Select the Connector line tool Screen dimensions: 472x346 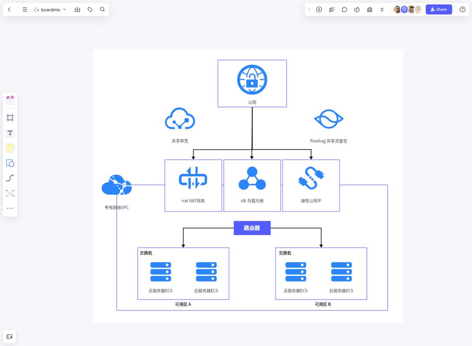tap(10, 178)
